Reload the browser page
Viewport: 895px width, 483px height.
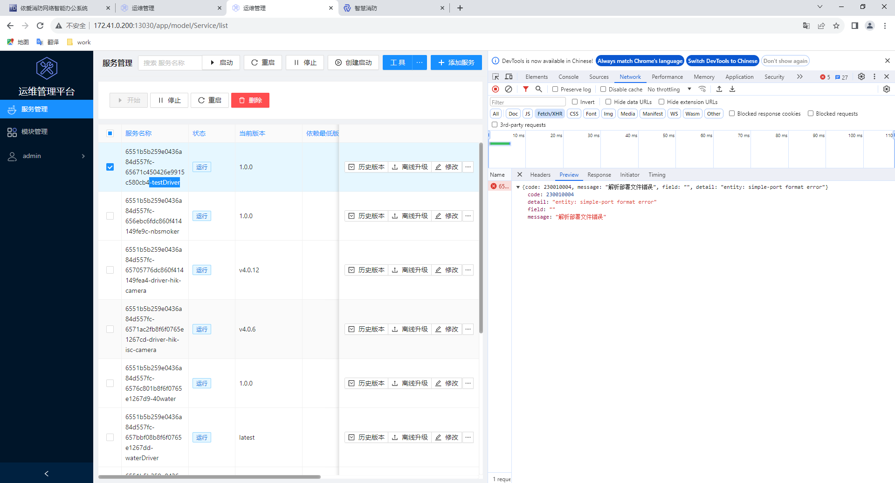pyautogui.click(x=40, y=26)
